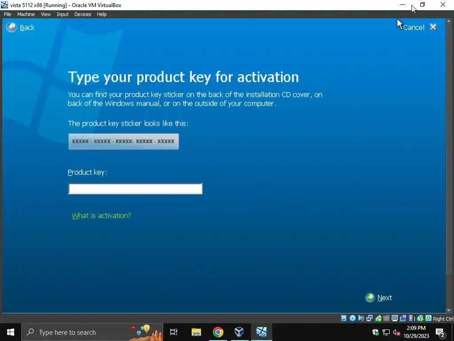The image size is (454, 341).
Task: Click the 'Right Ctrl' host key label
Action: (x=443, y=319)
